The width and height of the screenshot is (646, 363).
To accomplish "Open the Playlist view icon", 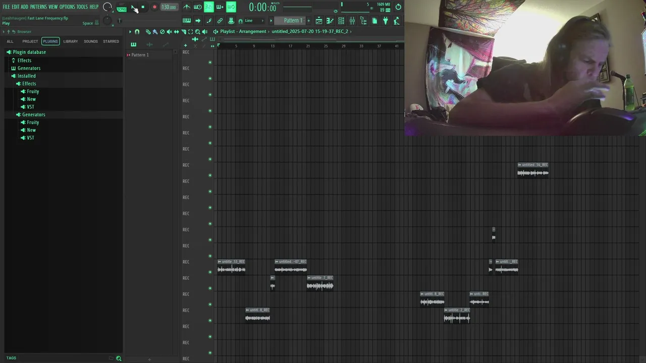I will tap(319, 21).
